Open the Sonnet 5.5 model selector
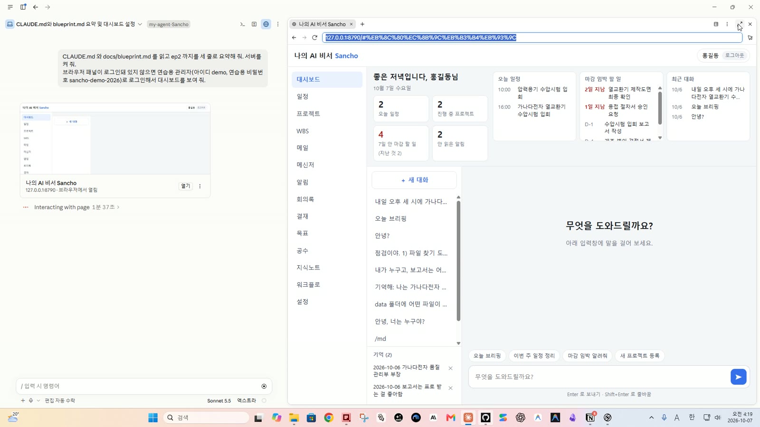Screen dimensions: 760x427 point(219,400)
